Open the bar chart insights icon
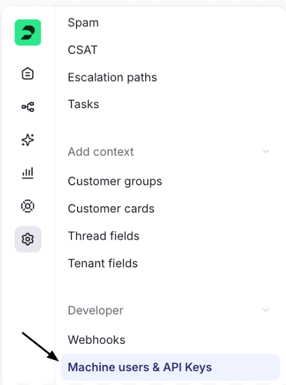Image resolution: width=286 pixels, height=385 pixels. [28, 173]
